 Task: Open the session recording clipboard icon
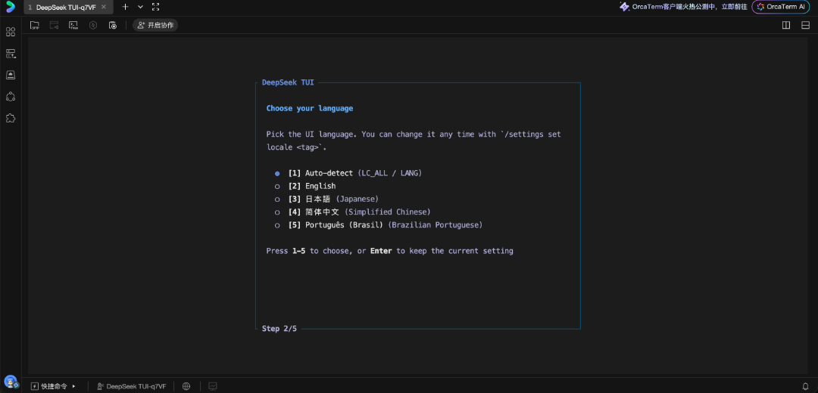click(x=113, y=25)
